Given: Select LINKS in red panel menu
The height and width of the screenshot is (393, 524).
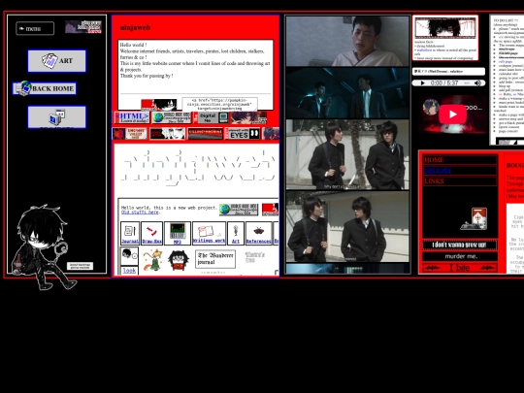Looking at the screenshot, I should pyautogui.click(x=460, y=181).
